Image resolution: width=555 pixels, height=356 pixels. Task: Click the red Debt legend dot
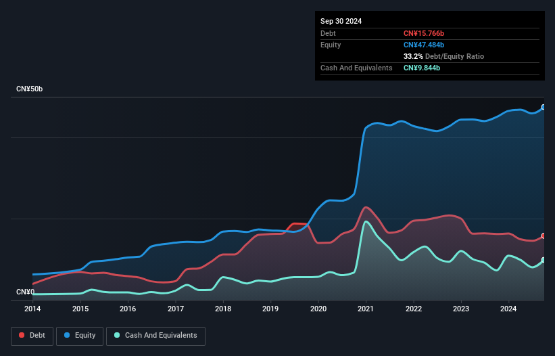click(x=22, y=335)
